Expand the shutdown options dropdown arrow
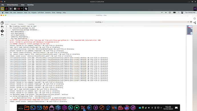Screen dimensions: 197x111 click(22, 9)
